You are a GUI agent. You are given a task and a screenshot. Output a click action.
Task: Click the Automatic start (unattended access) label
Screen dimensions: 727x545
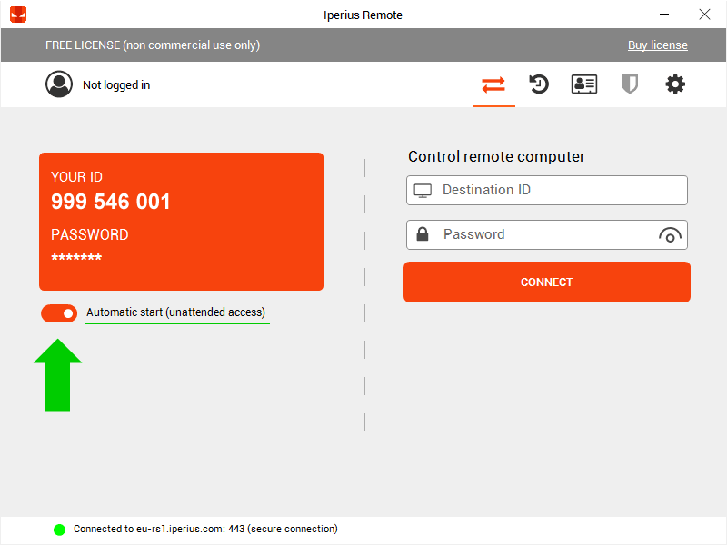[x=175, y=312]
